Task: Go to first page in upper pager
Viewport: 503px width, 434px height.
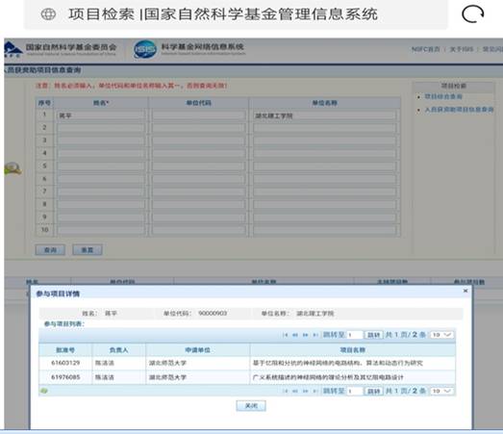Action: [286, 335]
